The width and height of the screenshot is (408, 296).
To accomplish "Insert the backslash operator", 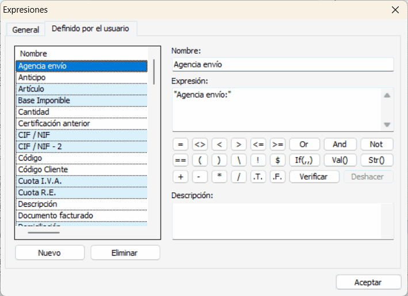I will click(x=239, y=160).
